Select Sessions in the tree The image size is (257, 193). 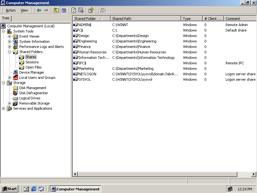[x=32, y=62]
